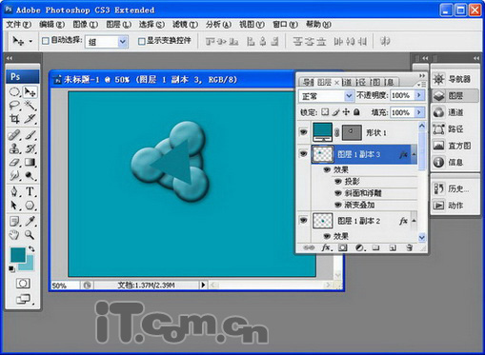Select the Slice tool

(30, 119)
